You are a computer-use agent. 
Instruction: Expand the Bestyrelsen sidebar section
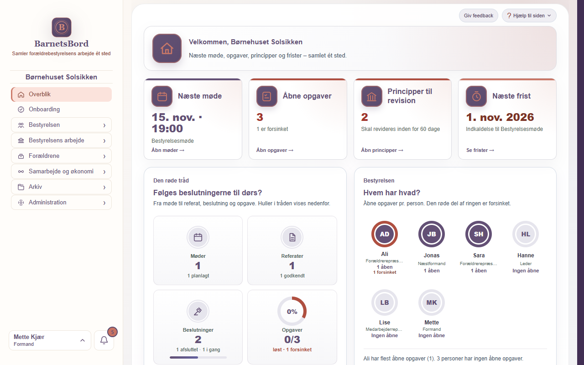pyautogui.click(x=61, y=125)
